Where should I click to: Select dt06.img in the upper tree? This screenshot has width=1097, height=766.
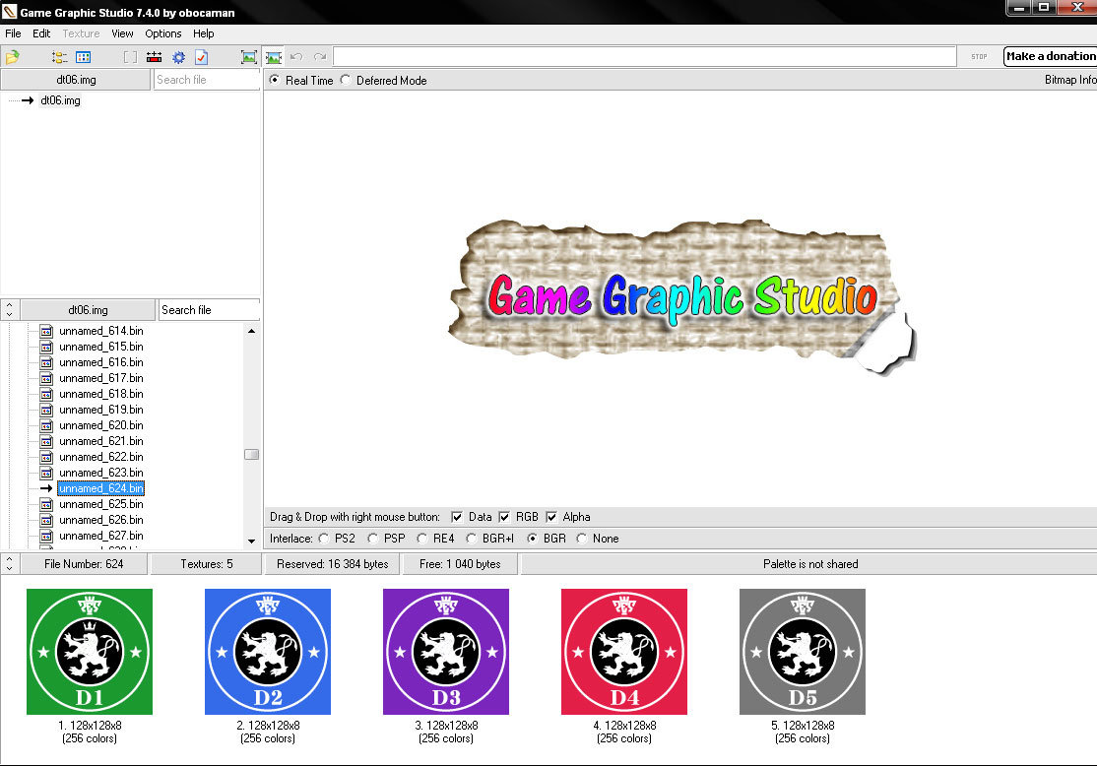click(x=60, y=100)
